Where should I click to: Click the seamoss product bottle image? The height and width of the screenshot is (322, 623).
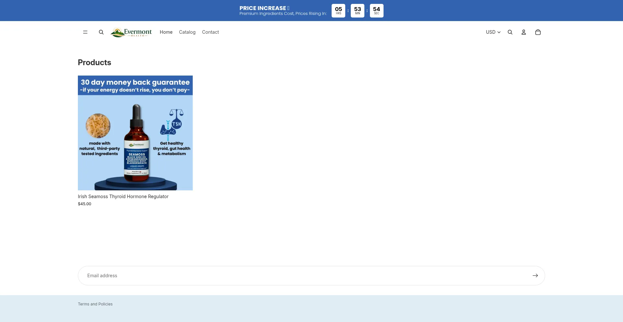[135, 133]
